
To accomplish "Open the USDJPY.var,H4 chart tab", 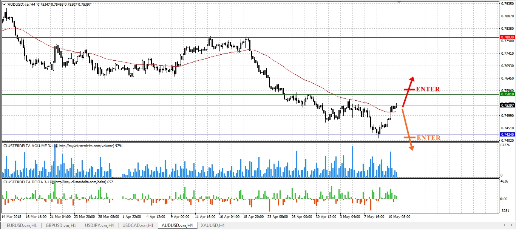I will point(99,225).
